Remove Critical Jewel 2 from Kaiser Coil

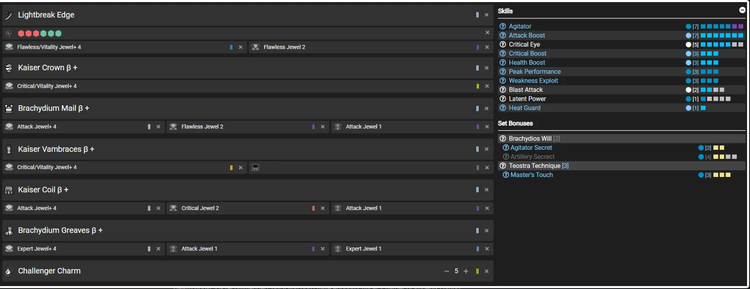tap(323, 208)
